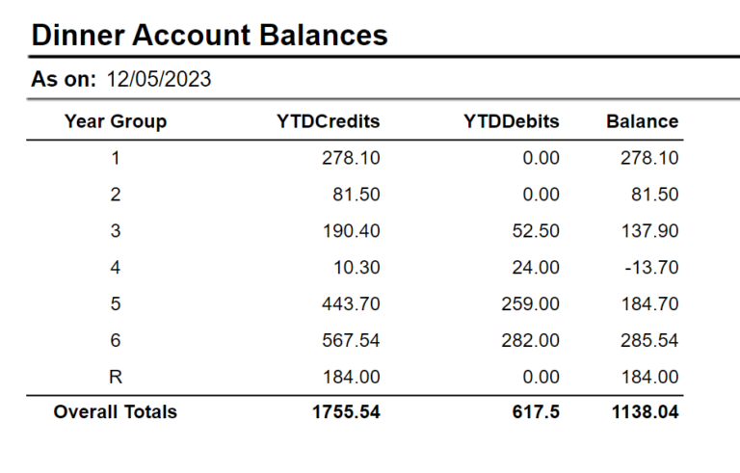
Task: Select total credits value 1755.54
Action: [x=346, y=412]
